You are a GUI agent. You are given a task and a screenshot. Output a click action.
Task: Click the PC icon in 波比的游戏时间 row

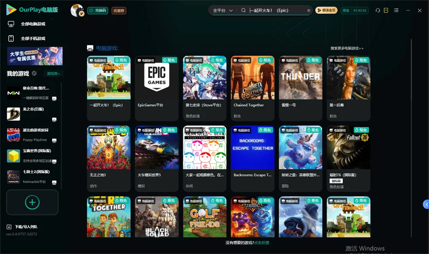[x=54, y=140]
